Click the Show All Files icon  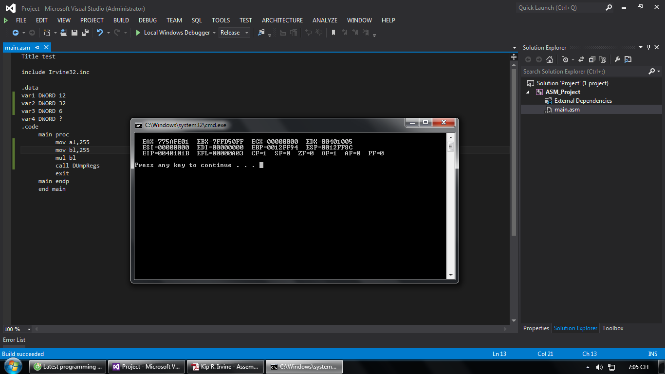[x=603, y=59]
